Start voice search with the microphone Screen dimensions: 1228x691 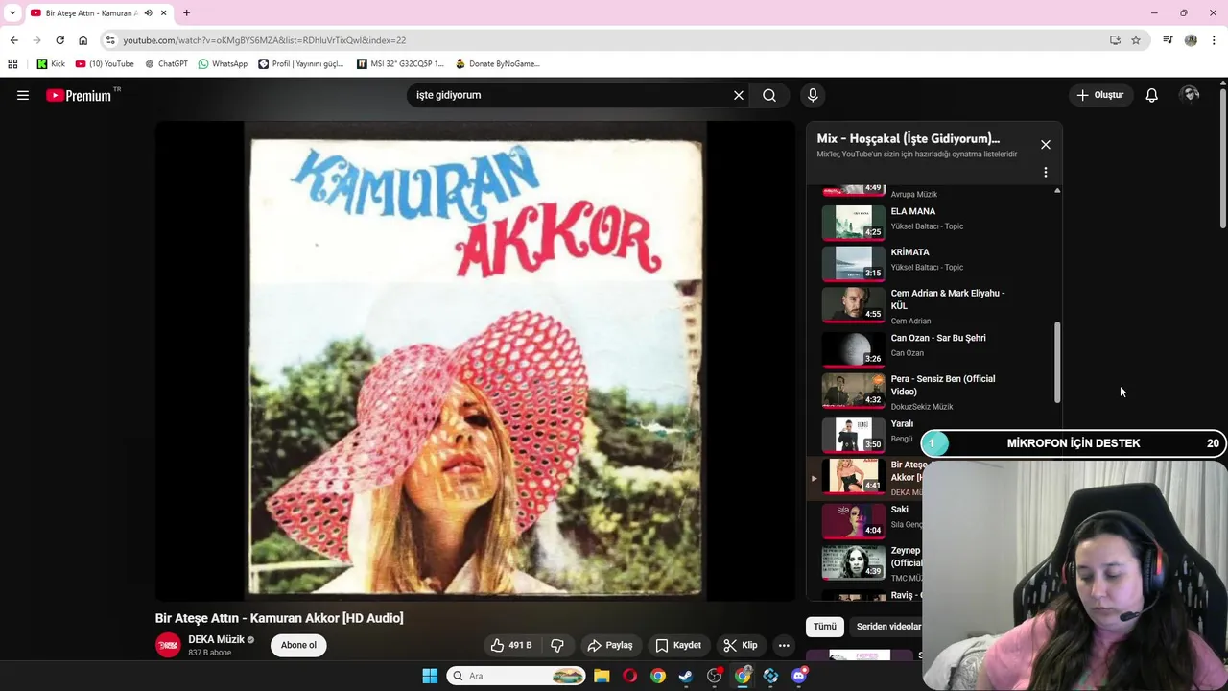813,95
